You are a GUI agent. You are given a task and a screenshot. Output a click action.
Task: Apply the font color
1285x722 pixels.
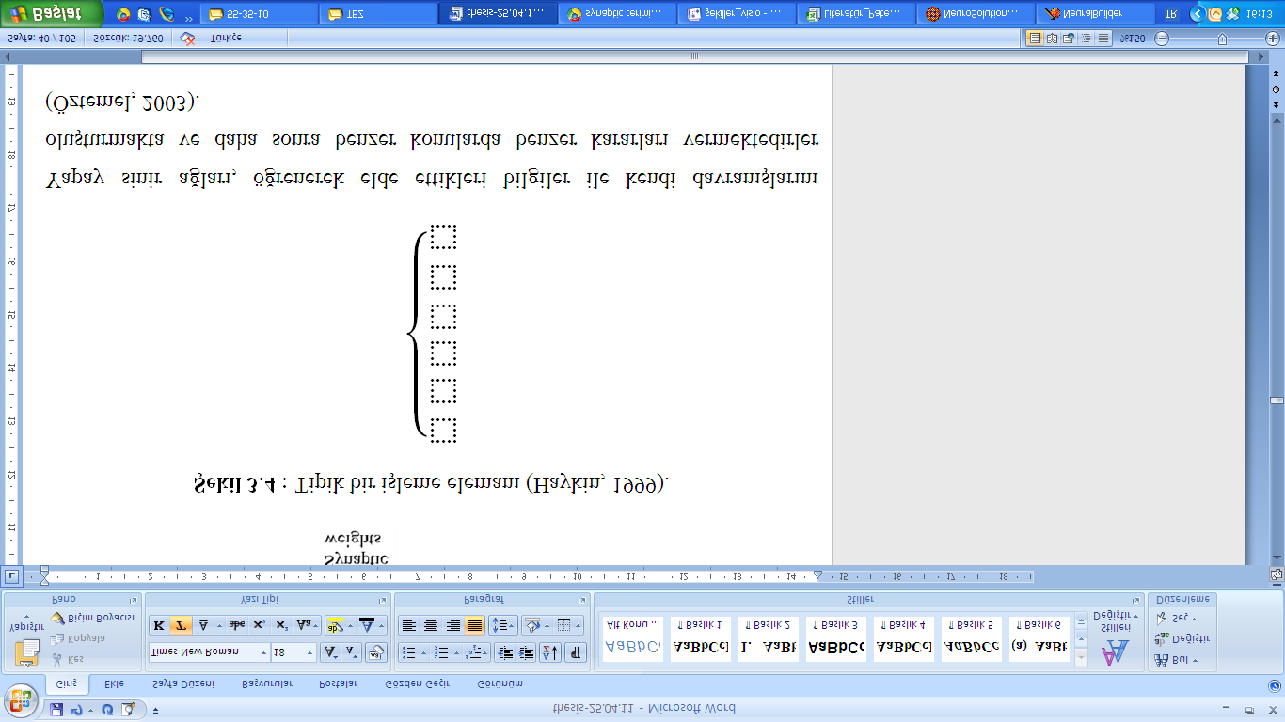click(x=368, y=625)
